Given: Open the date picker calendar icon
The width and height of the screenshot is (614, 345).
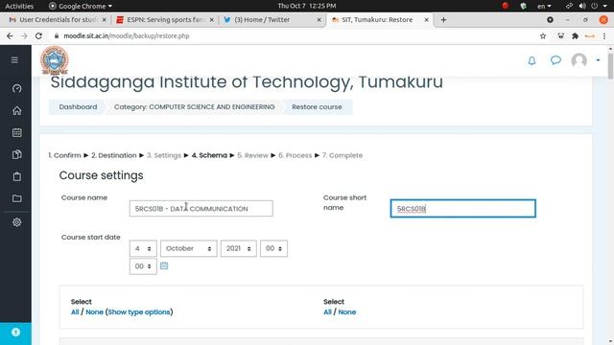Looking at the screenshot, I should 164,266.
